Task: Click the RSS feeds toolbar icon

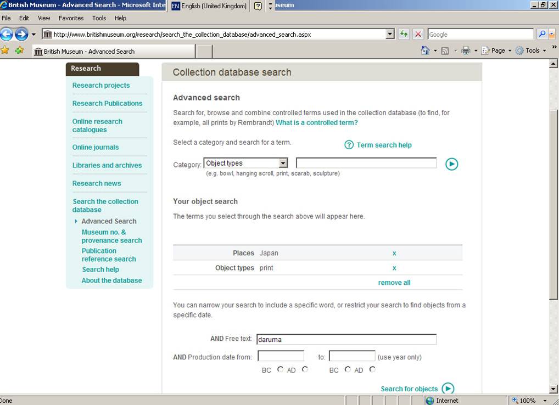Action: click(445, 50)
